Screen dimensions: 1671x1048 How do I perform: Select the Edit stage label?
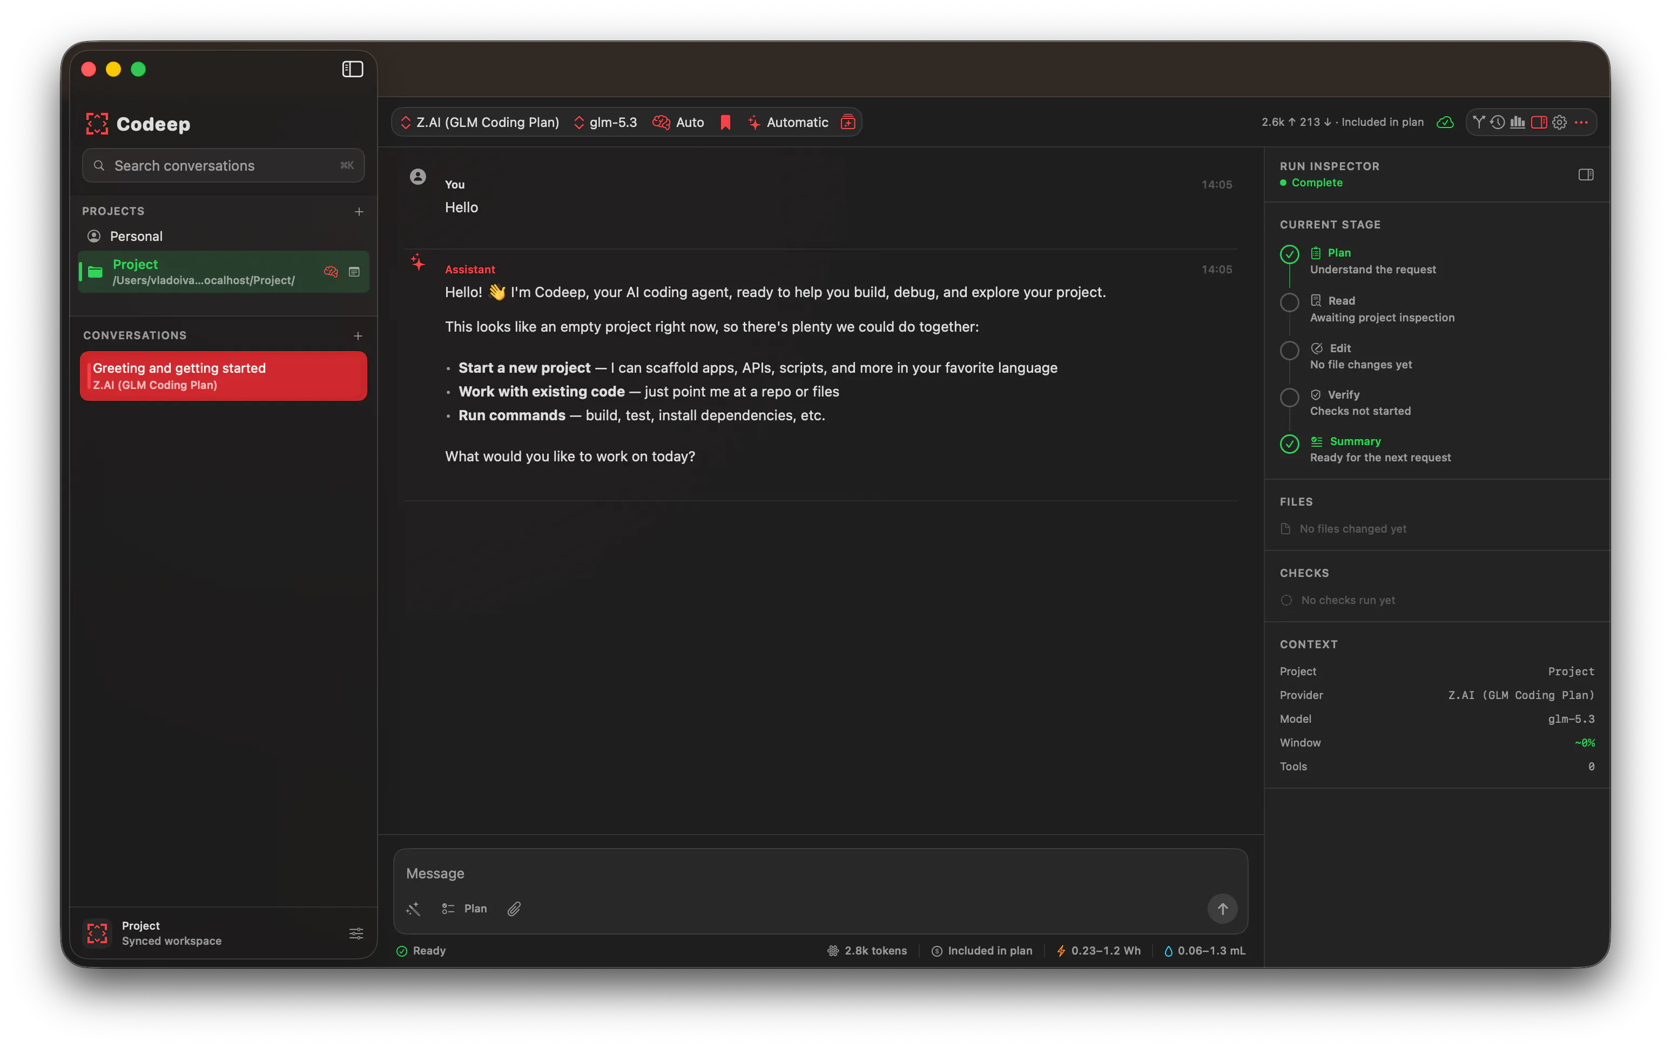(x=1340, y=348)
